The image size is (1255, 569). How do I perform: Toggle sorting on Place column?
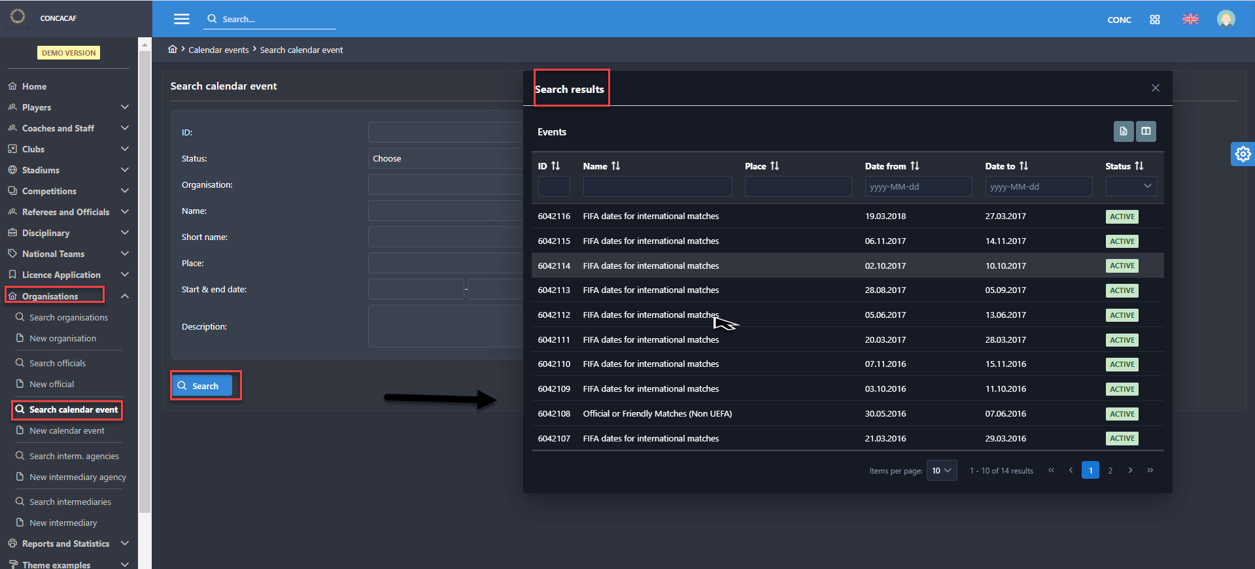pyautogui.click(x=774, y=166)
